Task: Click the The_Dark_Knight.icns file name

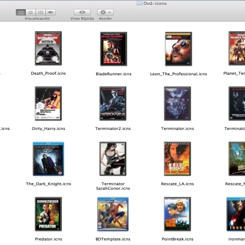Action: (48, 184)
